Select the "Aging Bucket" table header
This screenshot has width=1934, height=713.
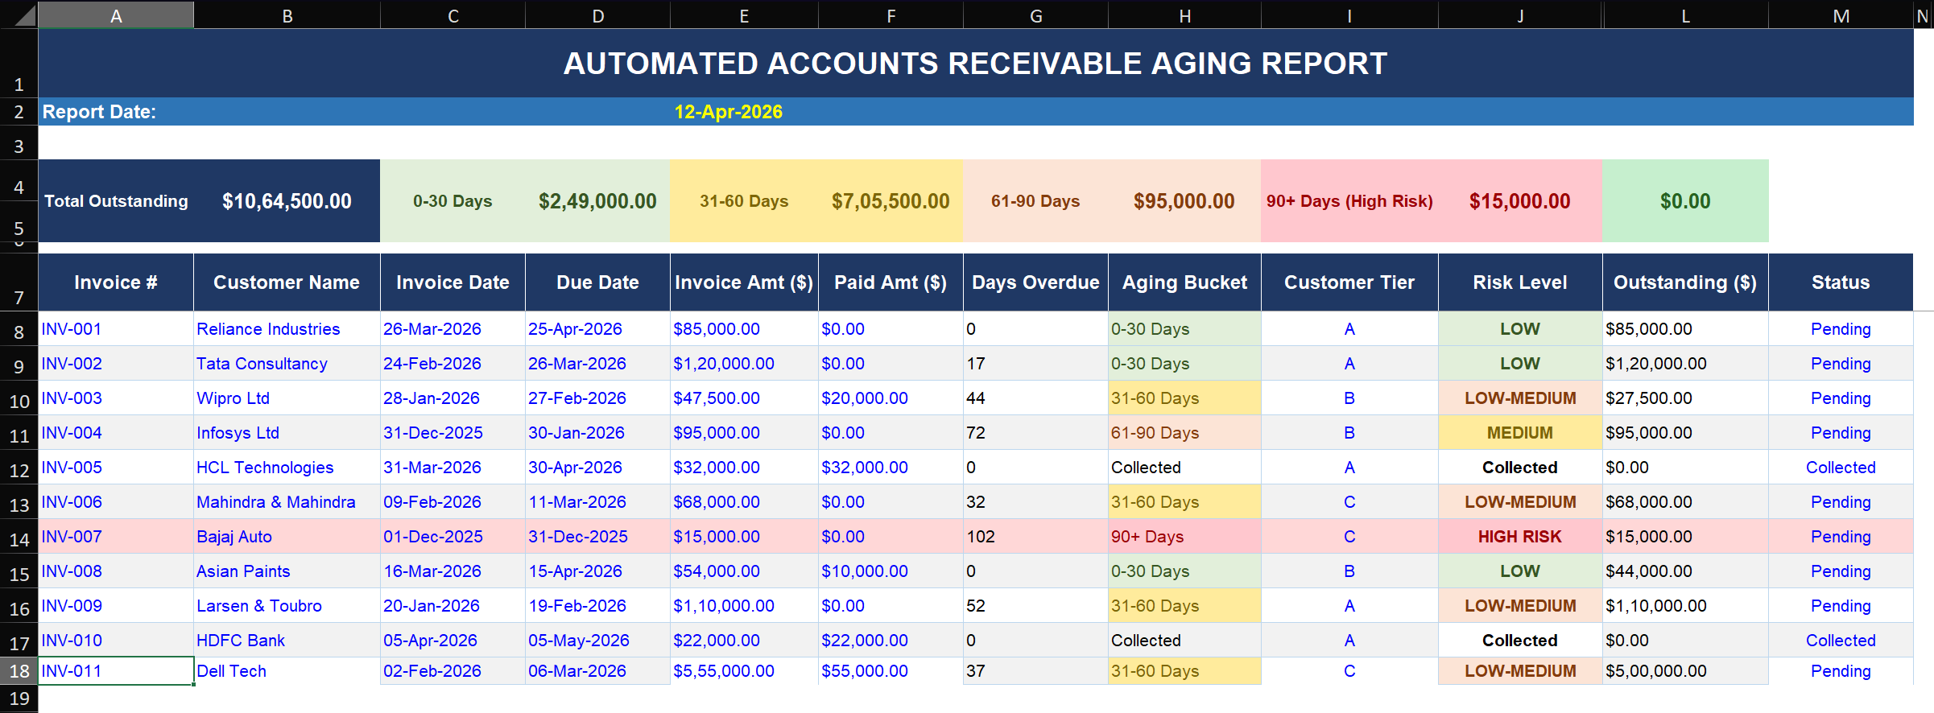[x=1184, y=282]
